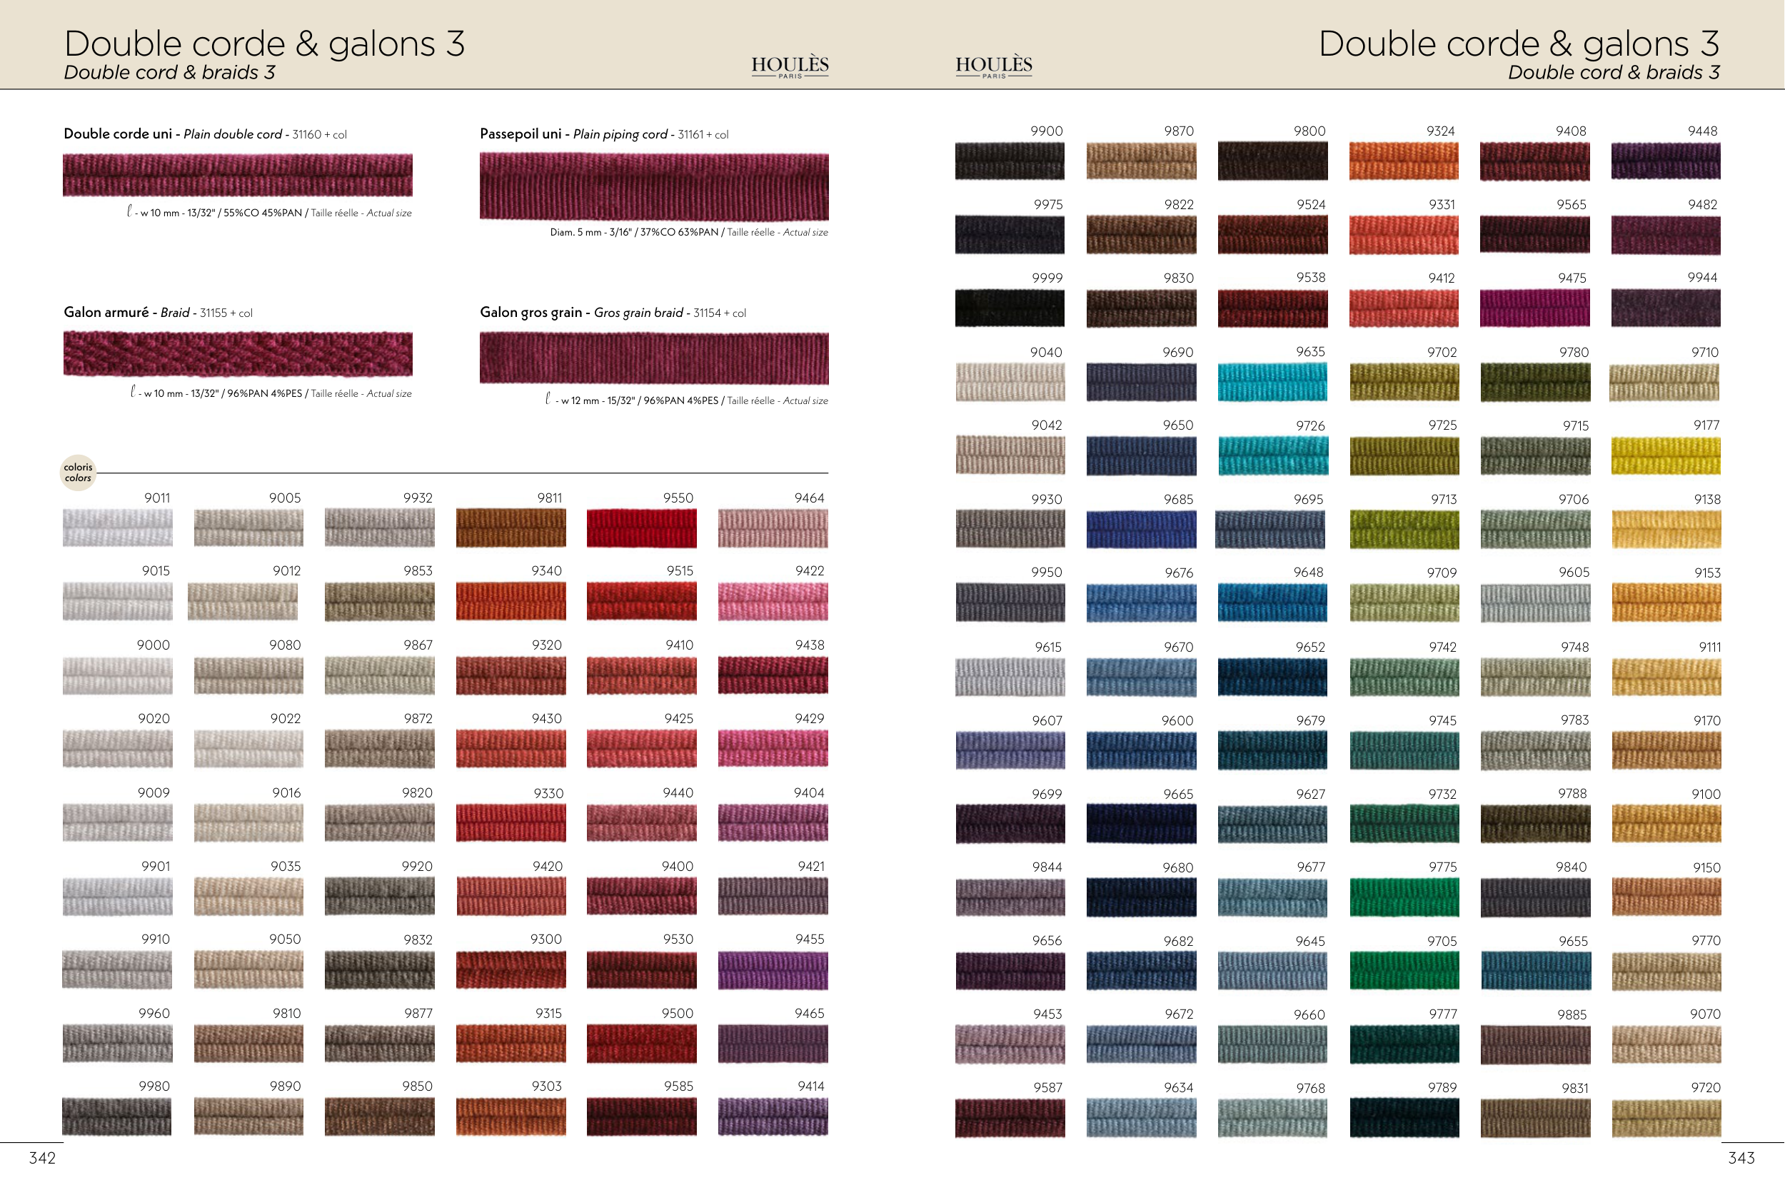Click the Galon gros grain sample image

[x=653, y=358]
